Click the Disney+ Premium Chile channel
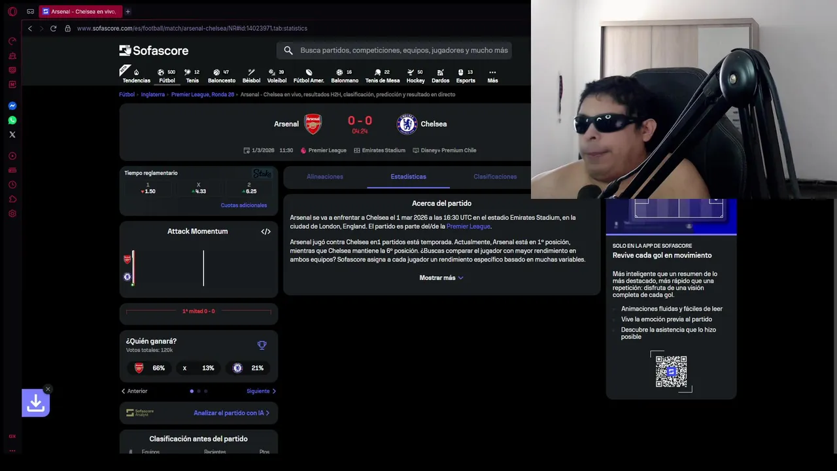The height and width of the screenshot is (471, 837). 445,150
